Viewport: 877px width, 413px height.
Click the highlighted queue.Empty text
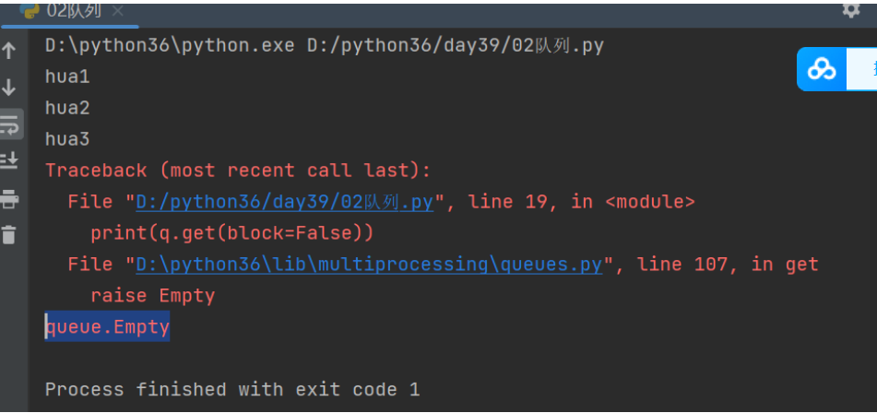coord(108,327)
